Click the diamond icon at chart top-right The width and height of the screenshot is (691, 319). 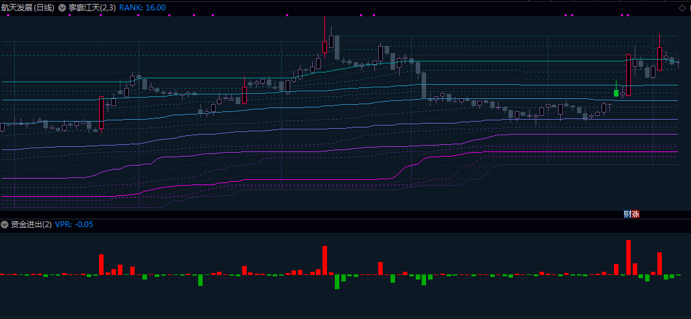coord(681,8)
